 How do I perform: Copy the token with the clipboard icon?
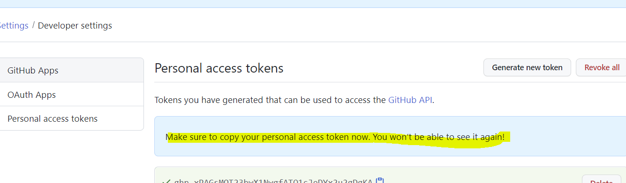[x=380, y=180]
